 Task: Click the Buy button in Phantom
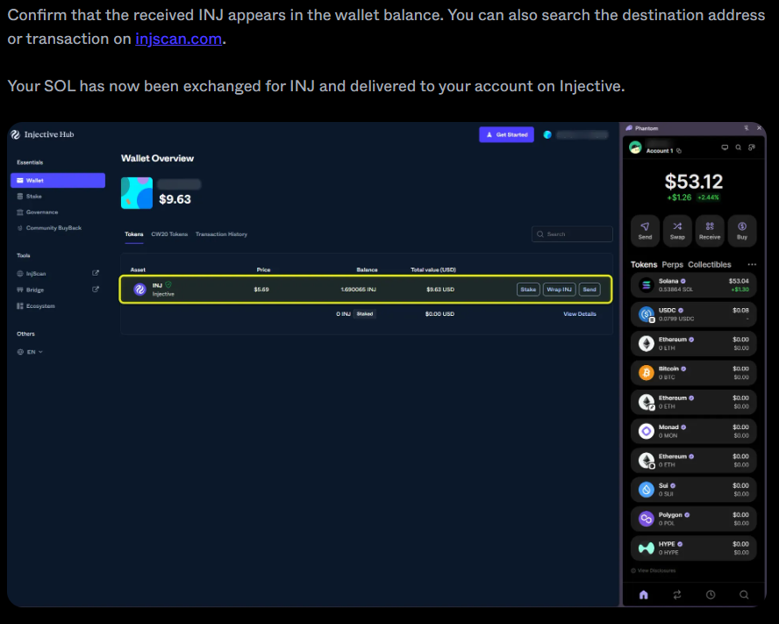tap(742, 231)
